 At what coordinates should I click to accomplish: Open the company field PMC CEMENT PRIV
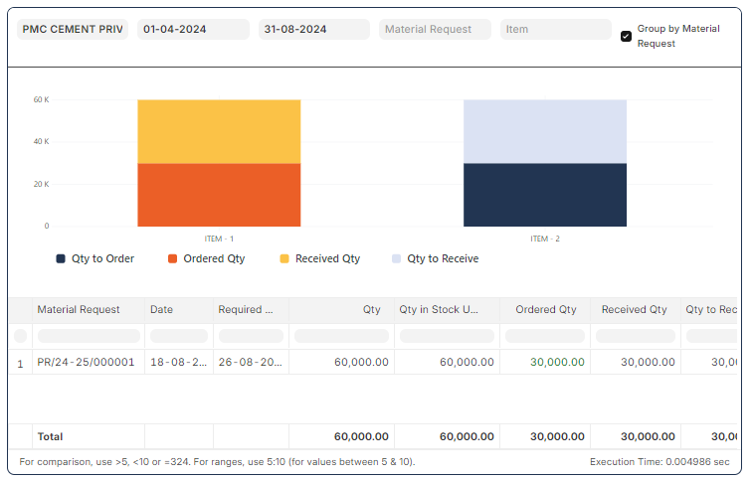click(x=74, y=30)
